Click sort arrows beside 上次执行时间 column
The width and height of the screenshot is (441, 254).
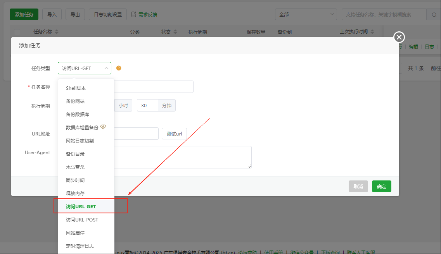(x=372, y=32)
